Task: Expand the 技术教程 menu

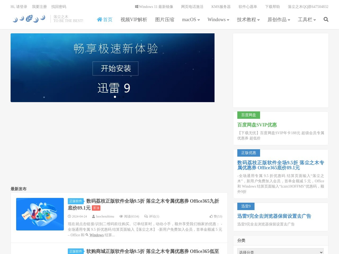Action: click(x=248, y=20)
